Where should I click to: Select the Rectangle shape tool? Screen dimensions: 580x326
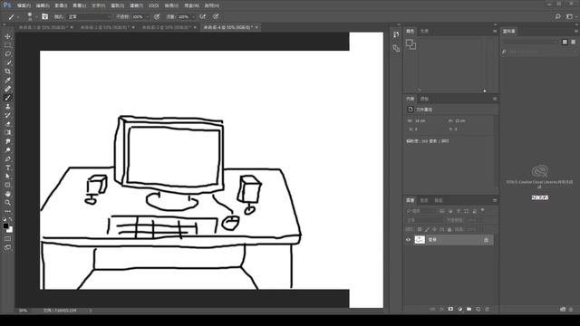(8, 185)
